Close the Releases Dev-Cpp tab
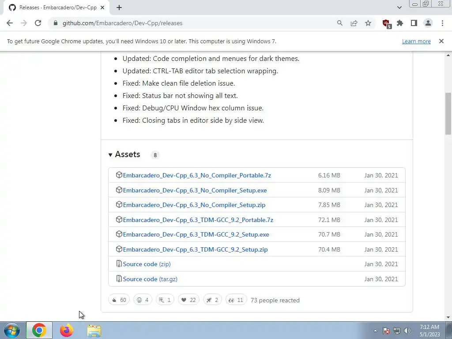Screen dimensions: 452x339 (102, 8)
